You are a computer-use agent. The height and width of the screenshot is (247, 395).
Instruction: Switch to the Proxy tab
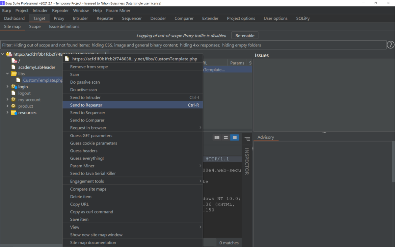click(x=59, y=18)
